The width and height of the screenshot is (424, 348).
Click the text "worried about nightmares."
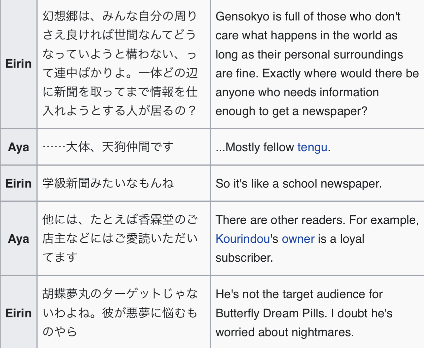click(x=285, y=332)
